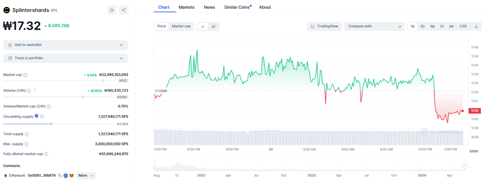Select the 1M time range
The height and width of the screenshot is (185, 484).
(x=432, y=26)
